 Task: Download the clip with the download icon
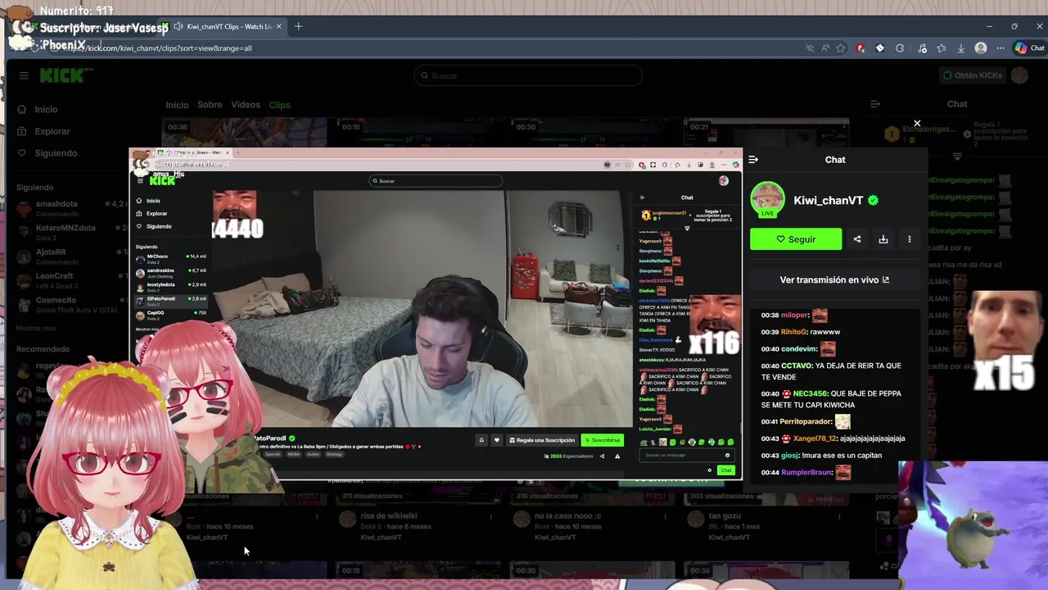(883, 239)
